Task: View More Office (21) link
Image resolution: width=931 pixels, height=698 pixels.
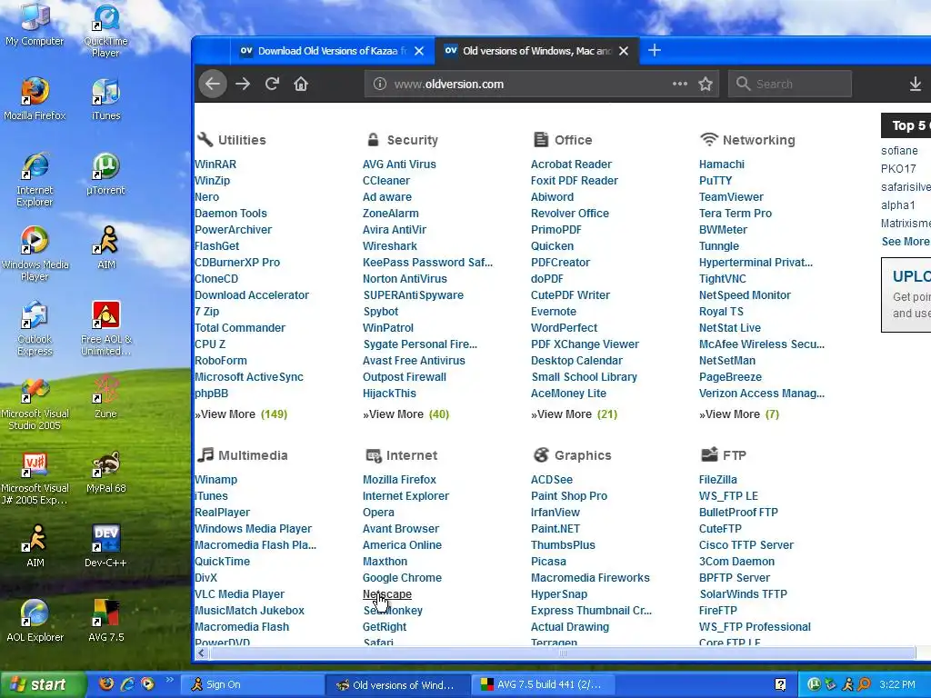Action: coord(575,414)
